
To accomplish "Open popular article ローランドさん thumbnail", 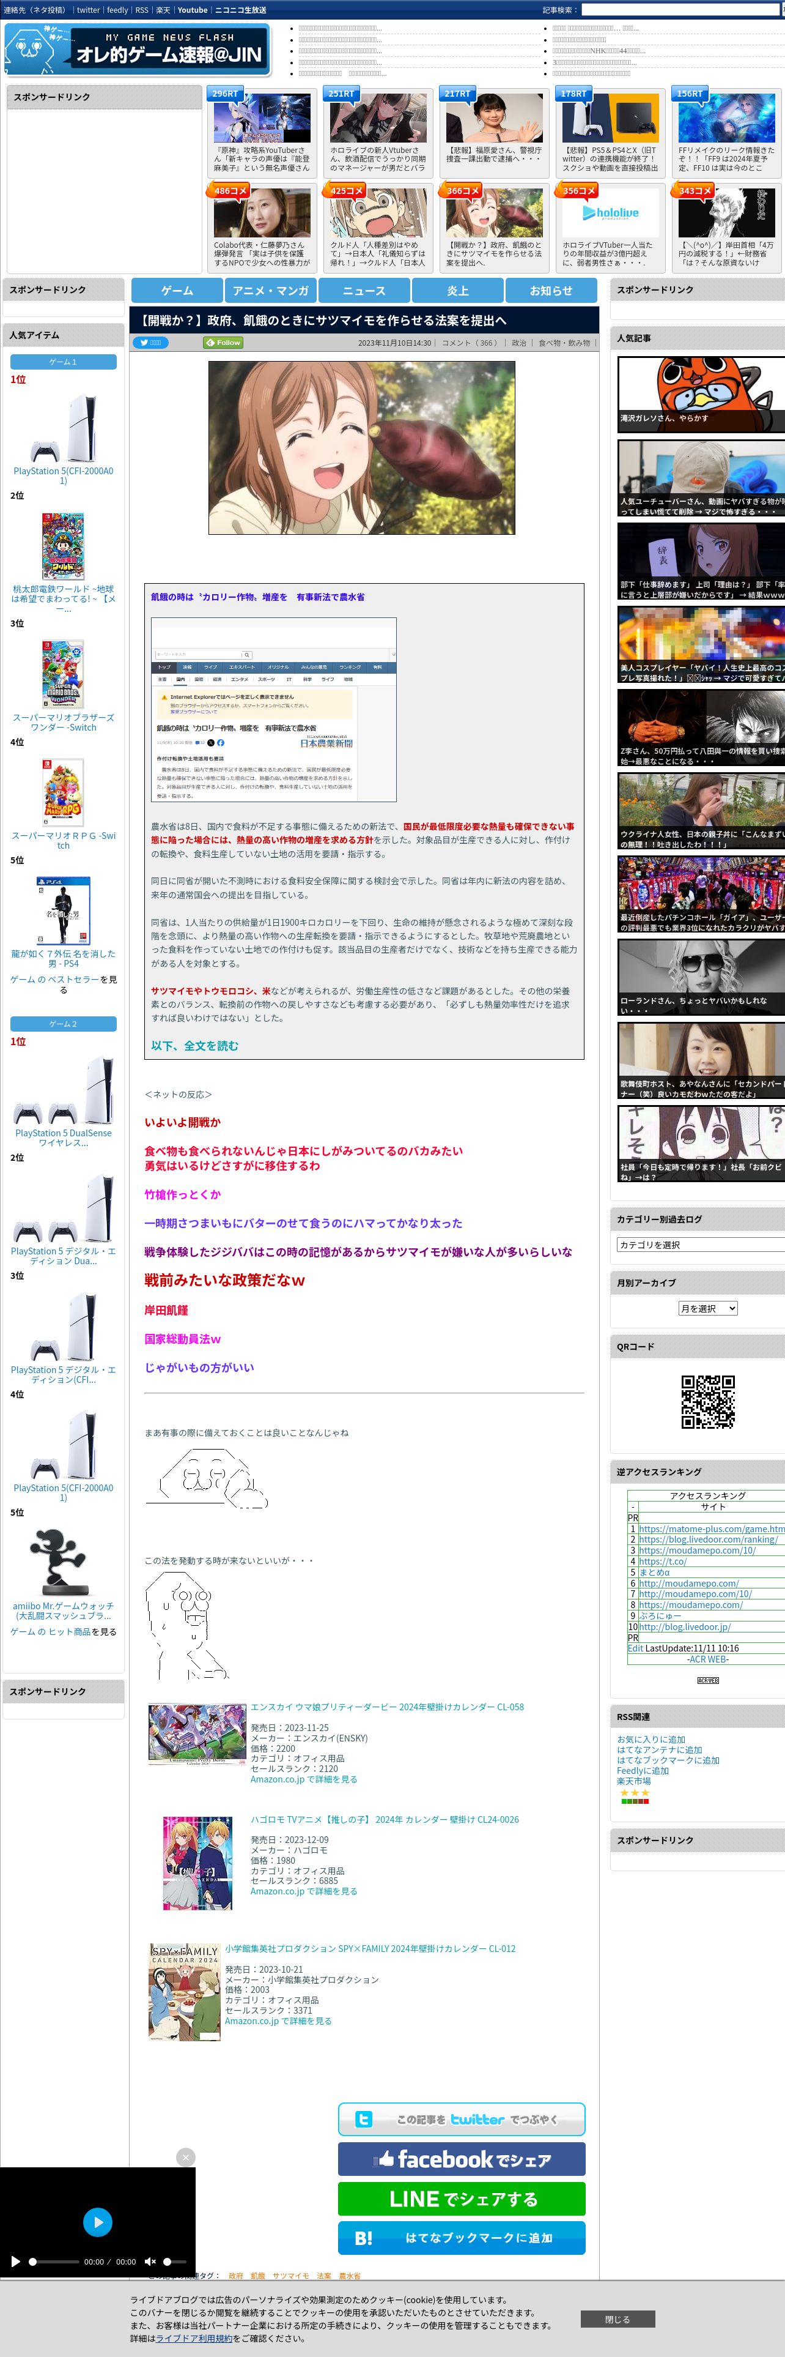I will click(701, 977).
